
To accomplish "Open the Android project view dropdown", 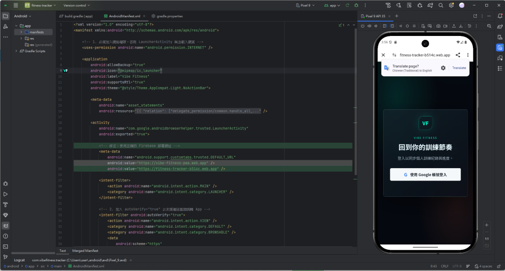I will tap(23, 16).
